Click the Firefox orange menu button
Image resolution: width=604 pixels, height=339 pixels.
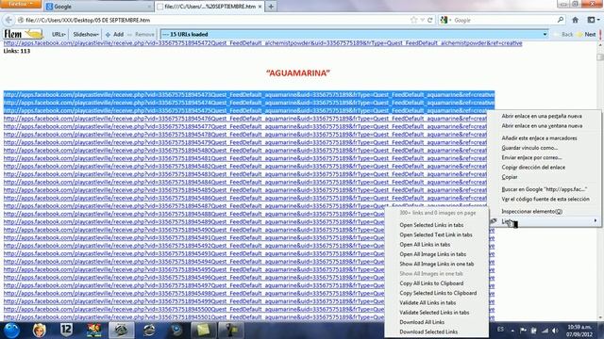pyautogui.click(x=21, y=4)
